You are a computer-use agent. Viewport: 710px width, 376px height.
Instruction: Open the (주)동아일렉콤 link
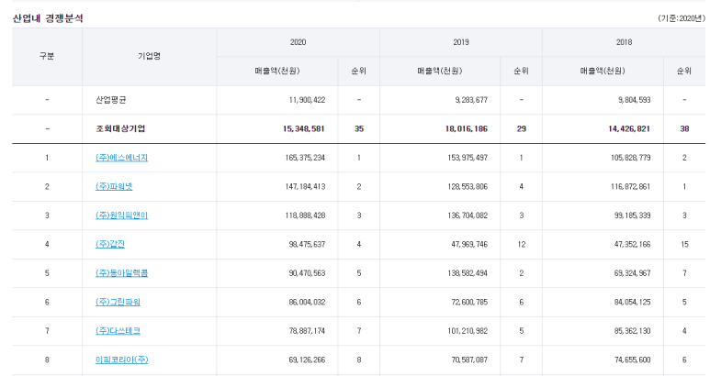[x=121, y=273]
